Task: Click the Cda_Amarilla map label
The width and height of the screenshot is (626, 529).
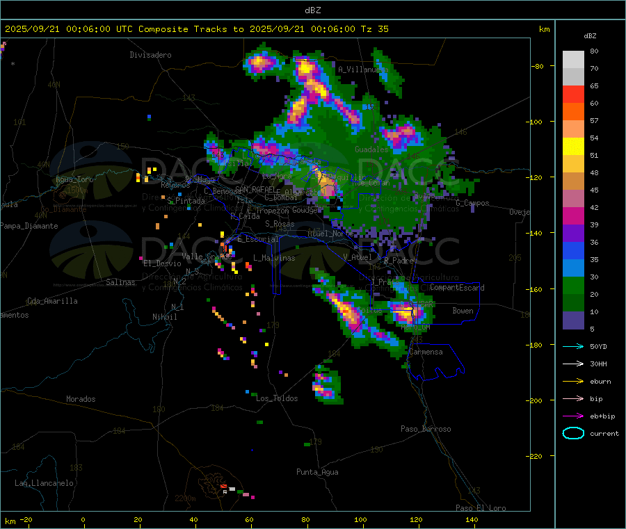Action: click(x=52, y=301)
